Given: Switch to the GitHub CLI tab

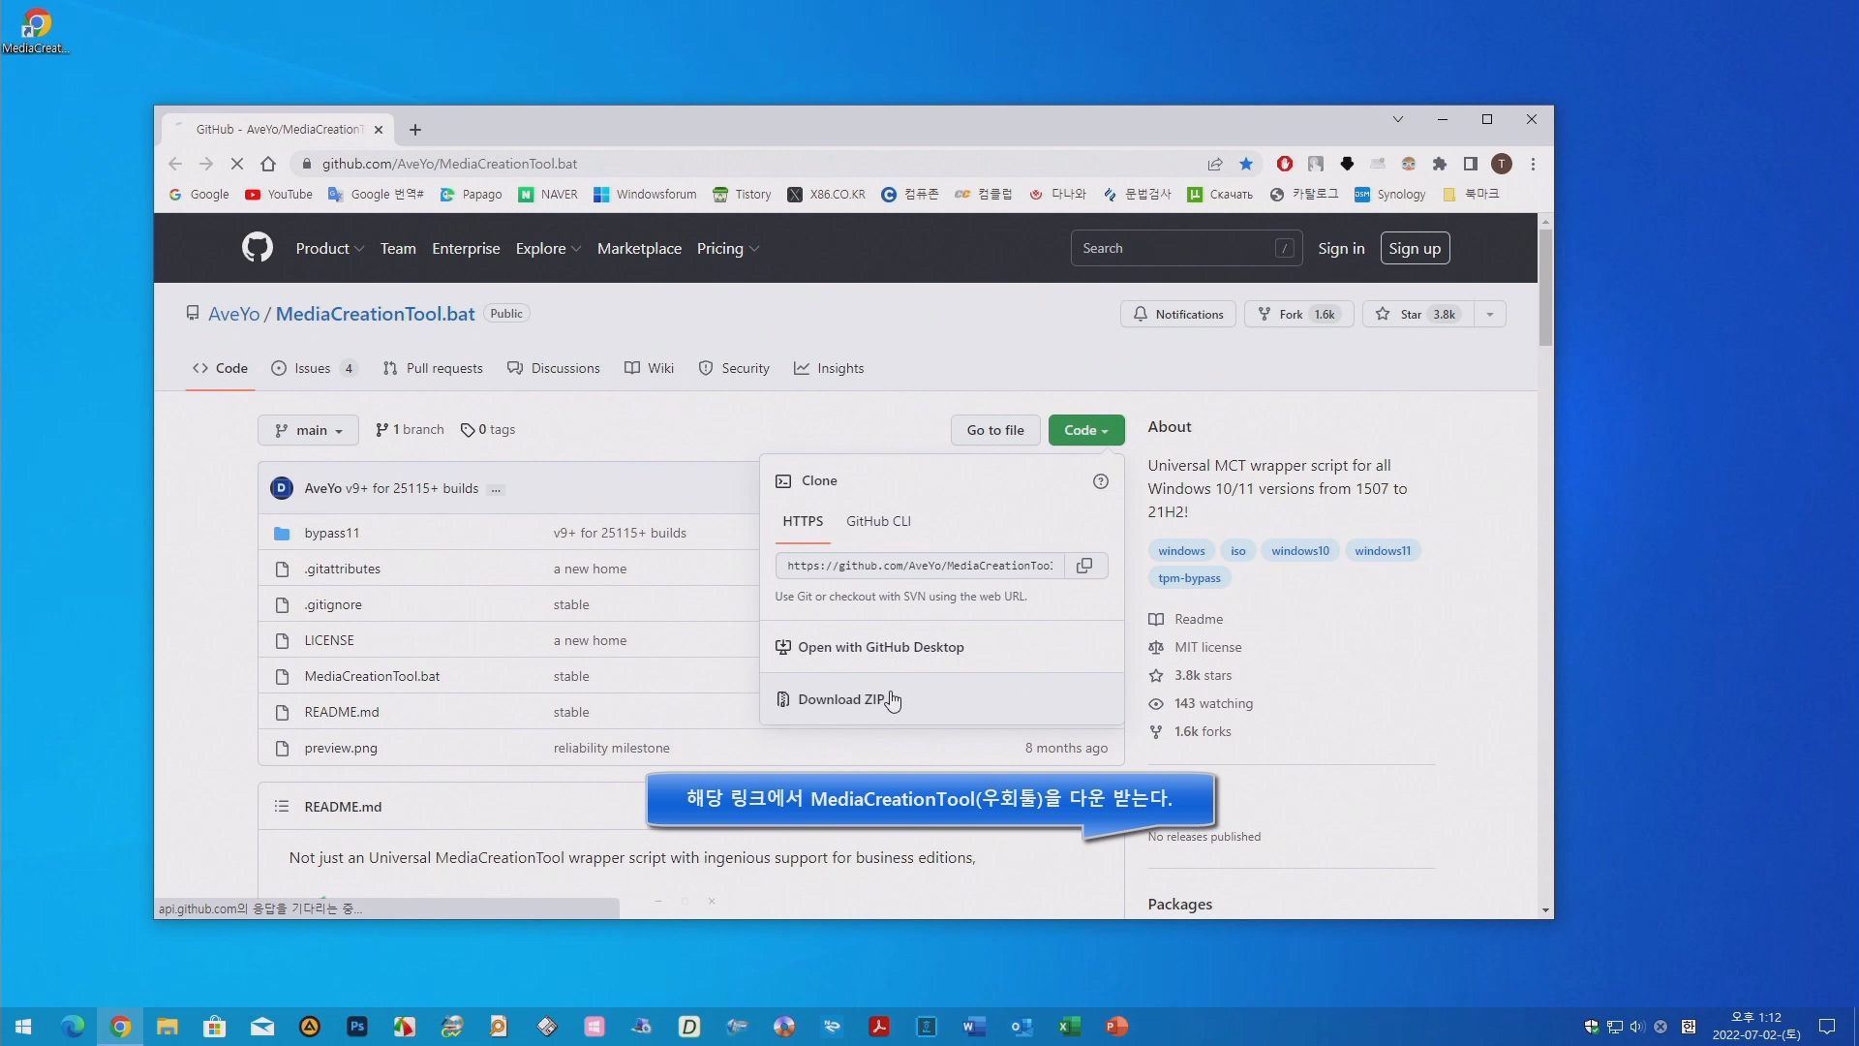Looking at the screenshot, I should pyautogui.click(x=878, y=521).
